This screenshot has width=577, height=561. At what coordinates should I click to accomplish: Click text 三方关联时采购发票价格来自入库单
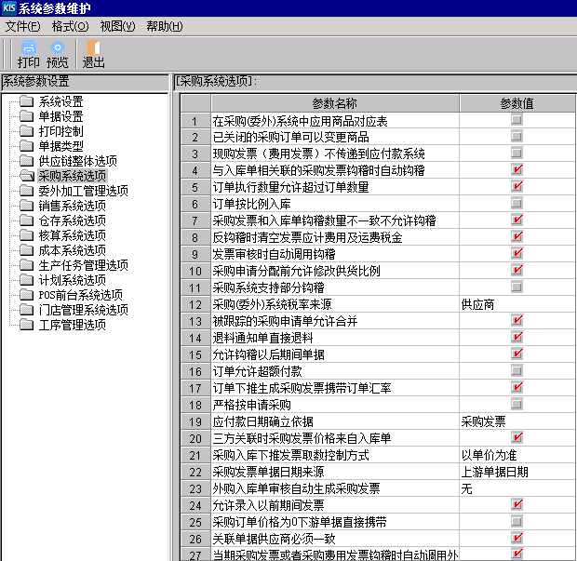point(302,438)
